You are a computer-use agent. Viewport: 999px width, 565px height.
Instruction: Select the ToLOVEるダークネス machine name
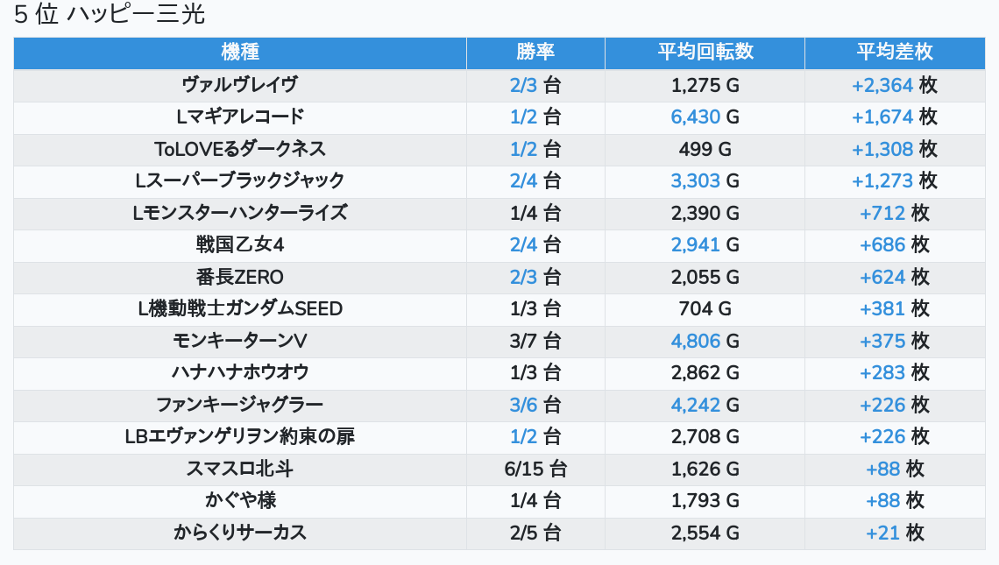tap(239, 149)
